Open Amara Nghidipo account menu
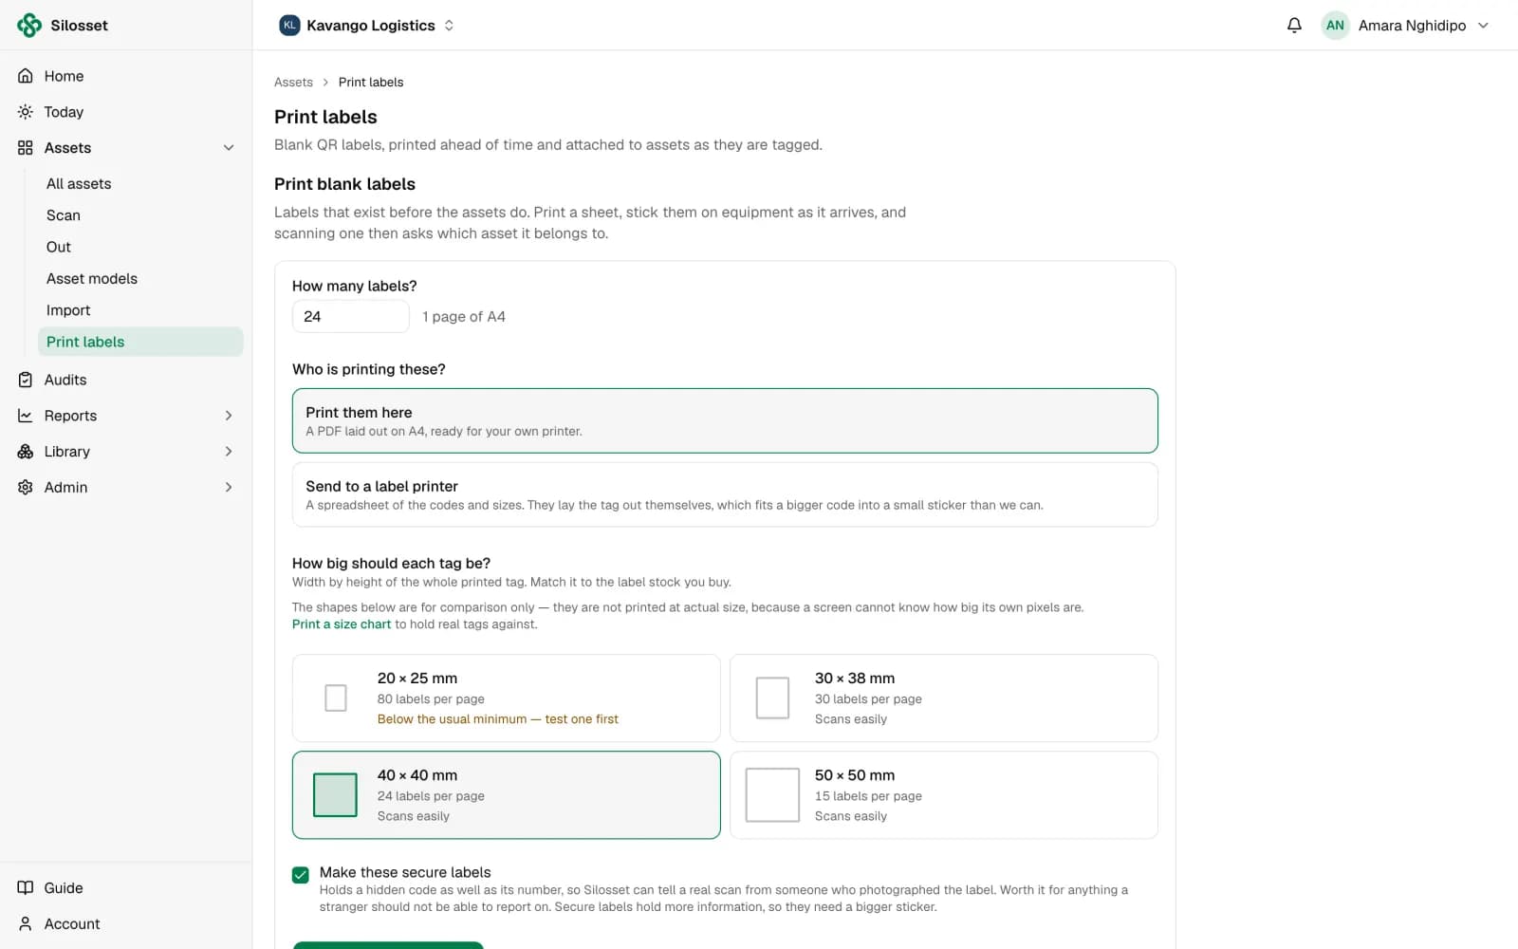This screenshot has height=949, width=1518. (x=1405, y=26)
